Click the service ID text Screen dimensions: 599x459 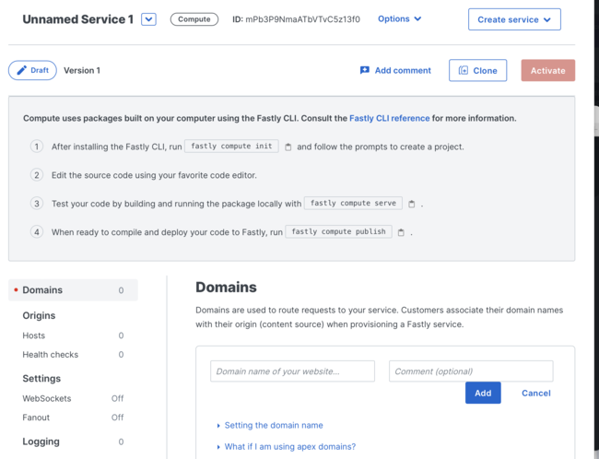[296, 19]
